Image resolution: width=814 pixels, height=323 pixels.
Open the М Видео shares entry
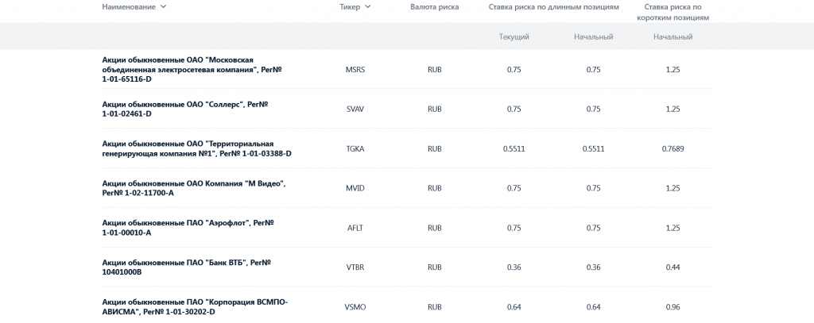(193, 188)
